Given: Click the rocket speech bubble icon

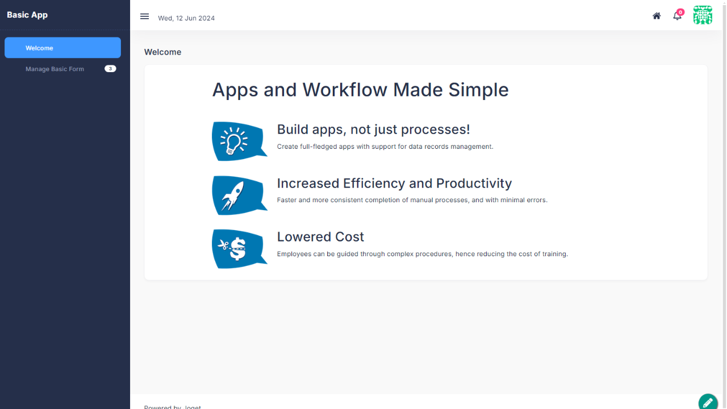Looking at the screenshot, I should (x=239, y=195).
